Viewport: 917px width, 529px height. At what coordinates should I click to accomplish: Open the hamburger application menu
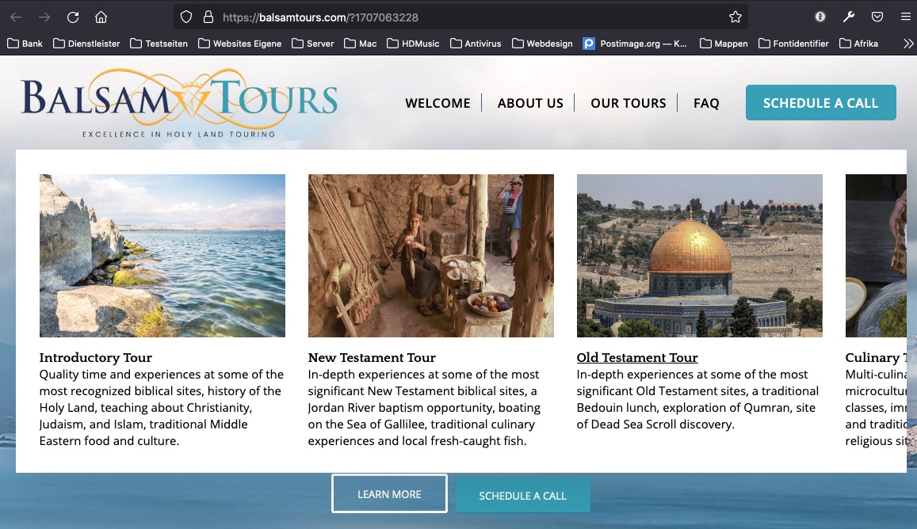(905, 17)
